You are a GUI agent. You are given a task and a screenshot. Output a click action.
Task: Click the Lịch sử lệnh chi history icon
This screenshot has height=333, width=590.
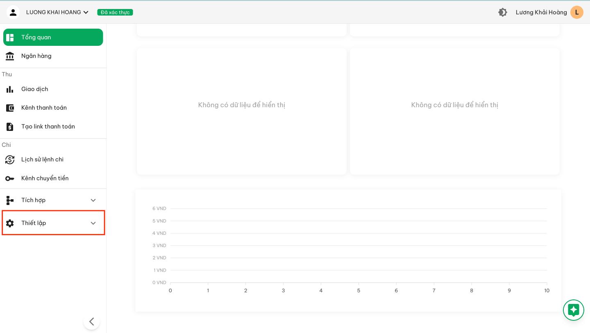click(x=10, y=160)
